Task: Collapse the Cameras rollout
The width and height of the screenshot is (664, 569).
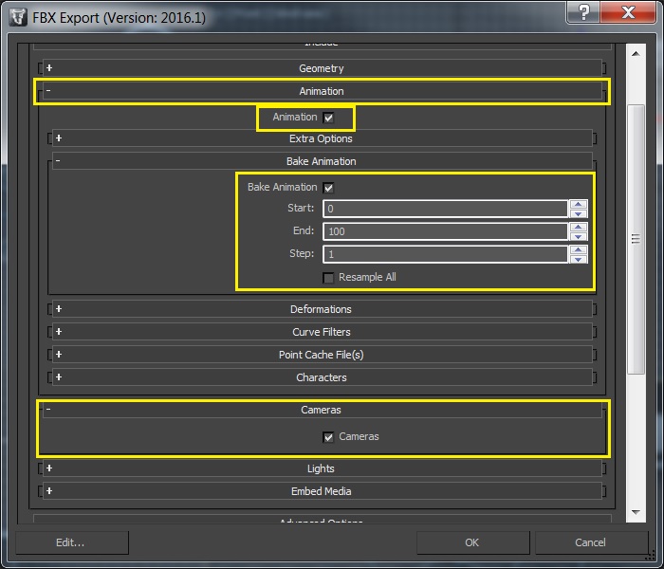Action: point(322,410)
